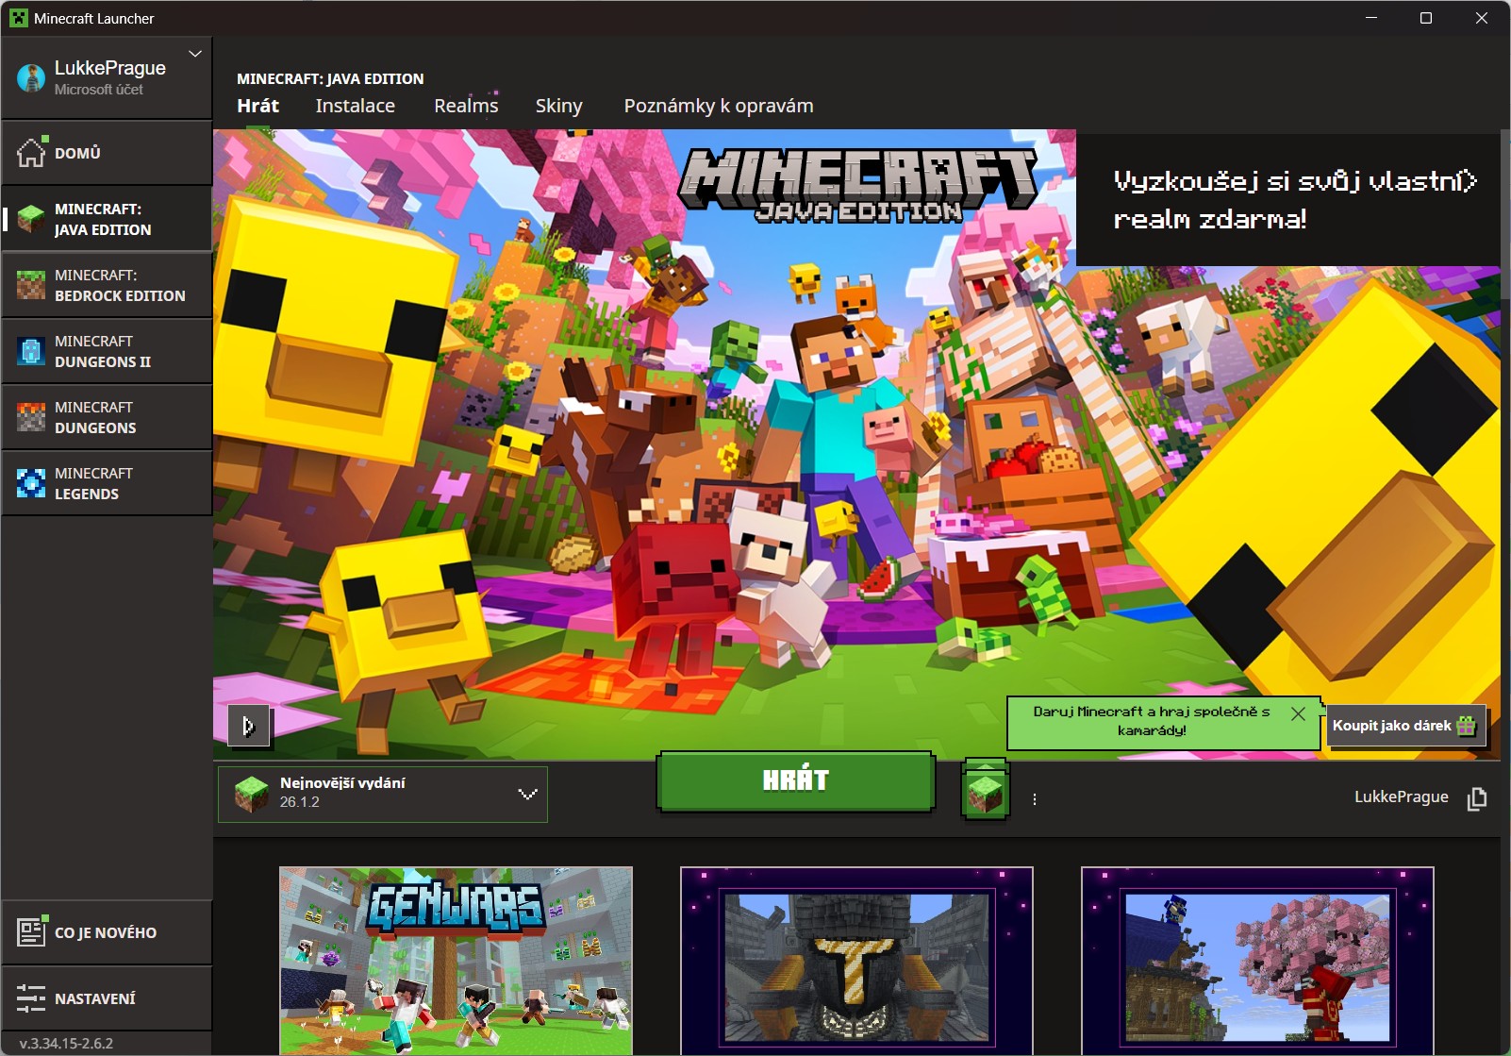This screenshot has width=1511, height=1056.
Task: Open Minecraft Dungeons II
Action: [x=107, y=351]
